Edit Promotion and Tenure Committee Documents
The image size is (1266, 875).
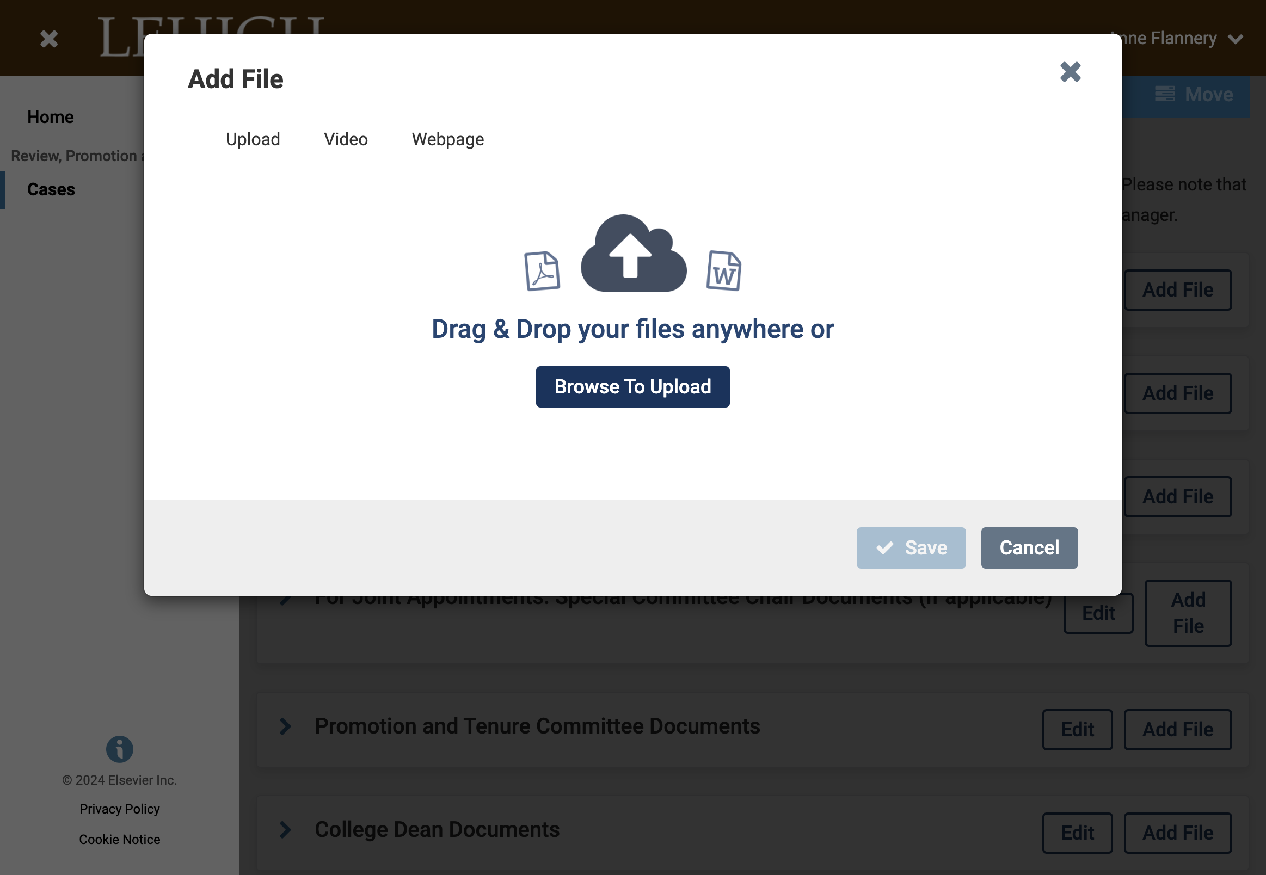pos(1077,729)
